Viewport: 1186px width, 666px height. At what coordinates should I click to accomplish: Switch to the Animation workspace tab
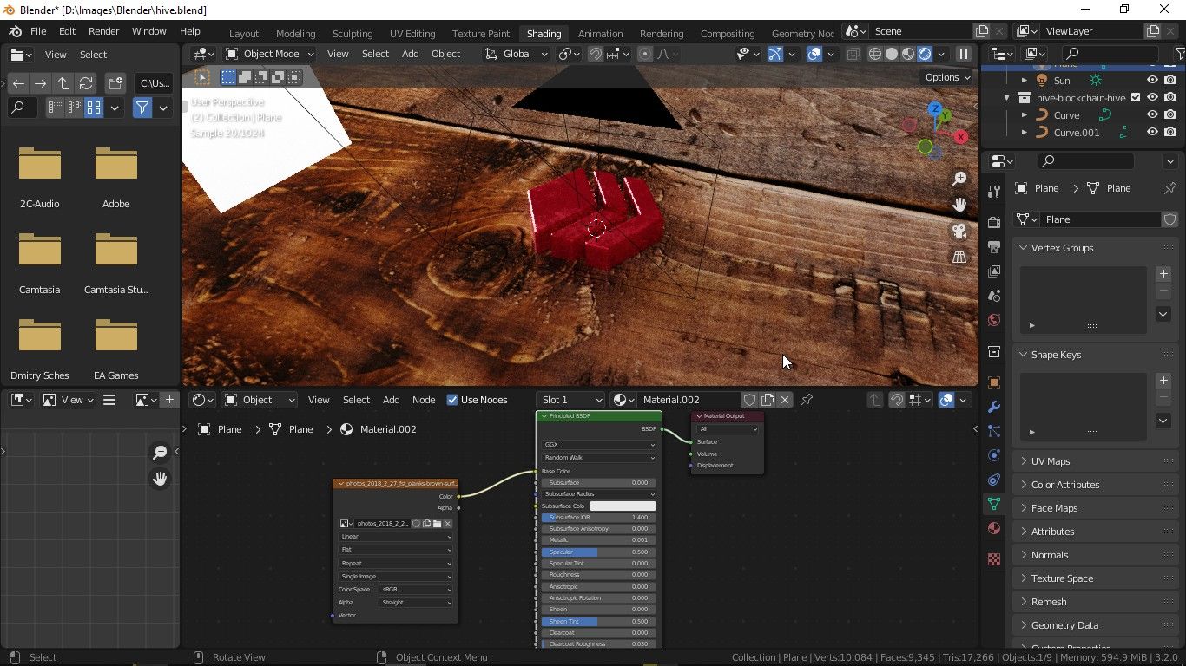tap(600, 34)
